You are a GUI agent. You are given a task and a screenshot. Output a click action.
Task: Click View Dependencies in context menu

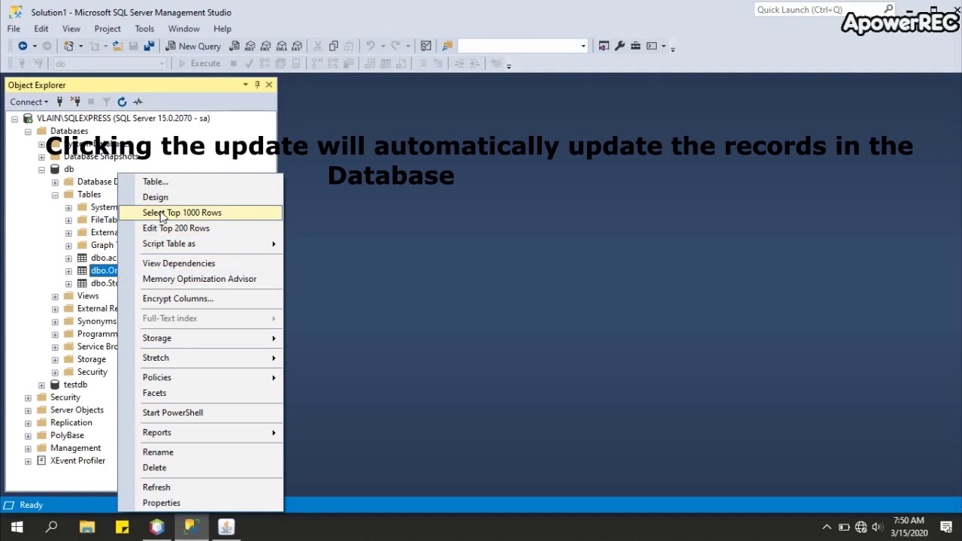tap(201, 263)
